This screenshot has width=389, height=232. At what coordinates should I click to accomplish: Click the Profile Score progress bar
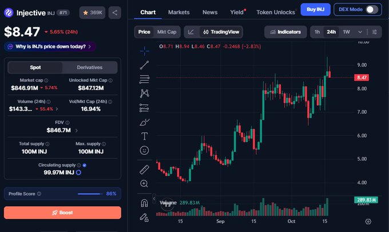[90, 194]
